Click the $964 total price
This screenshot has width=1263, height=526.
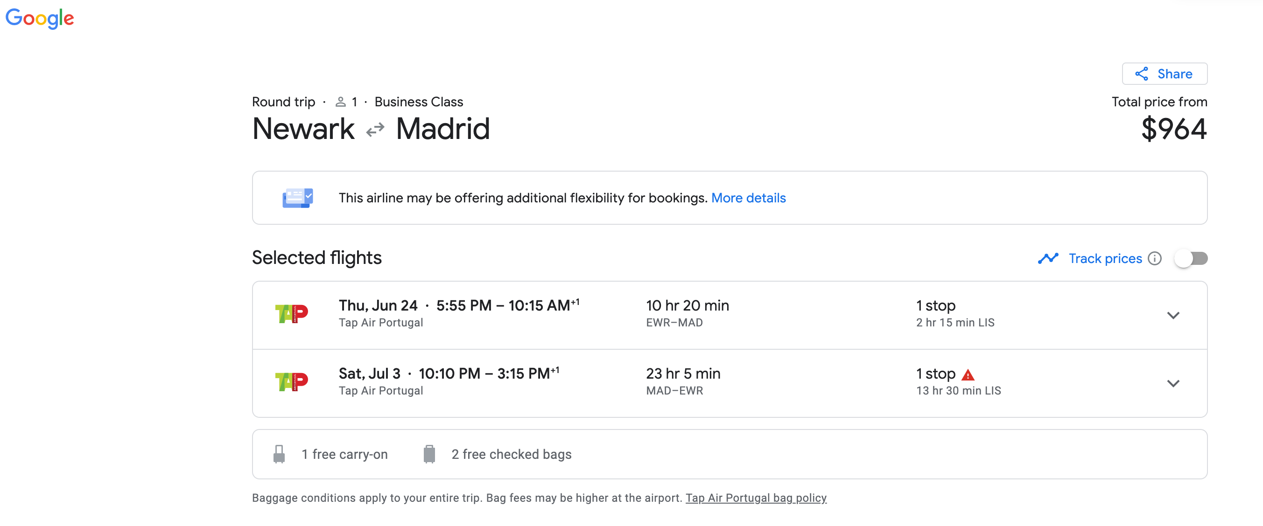1174,129
